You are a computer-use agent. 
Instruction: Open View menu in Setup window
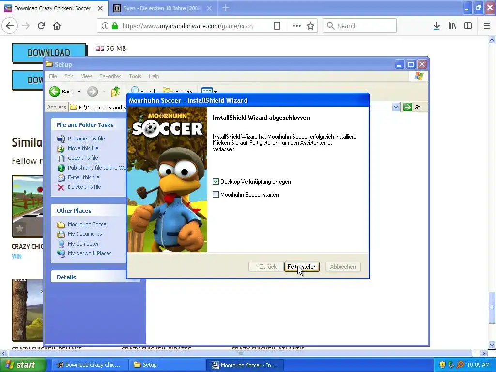coord(86,76)
